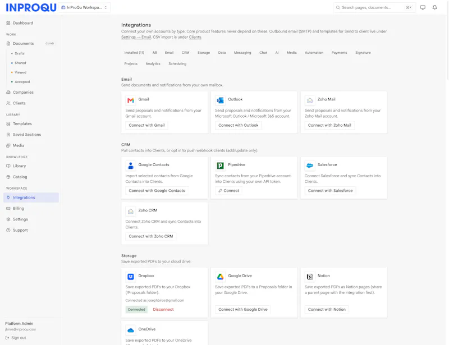Select the Chat filter tab
Image resolution: width=449 pixels, height=345 pixels.
pos(263,53)
